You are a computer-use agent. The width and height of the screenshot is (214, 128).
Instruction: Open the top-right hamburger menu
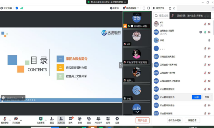tap(213, 8)
